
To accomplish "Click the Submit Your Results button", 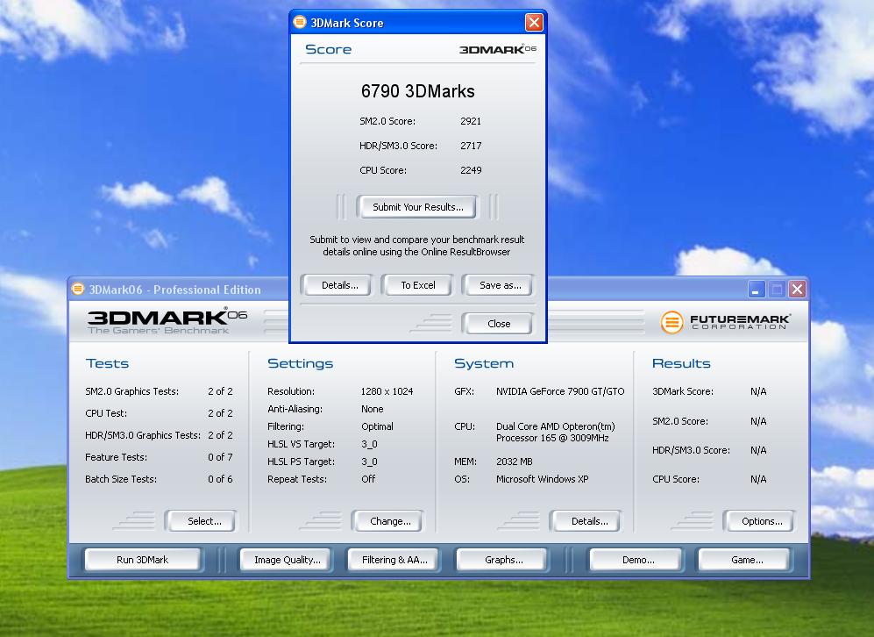I will click(417, 207).
